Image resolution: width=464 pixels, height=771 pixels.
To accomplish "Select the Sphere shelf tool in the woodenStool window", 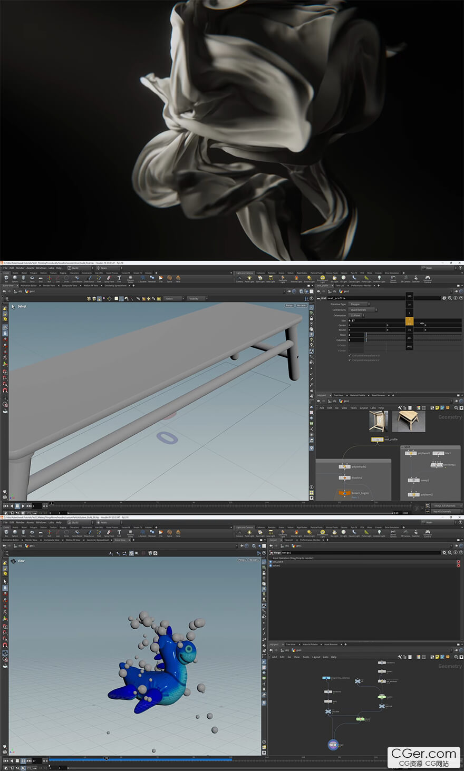I will (15, 279).
